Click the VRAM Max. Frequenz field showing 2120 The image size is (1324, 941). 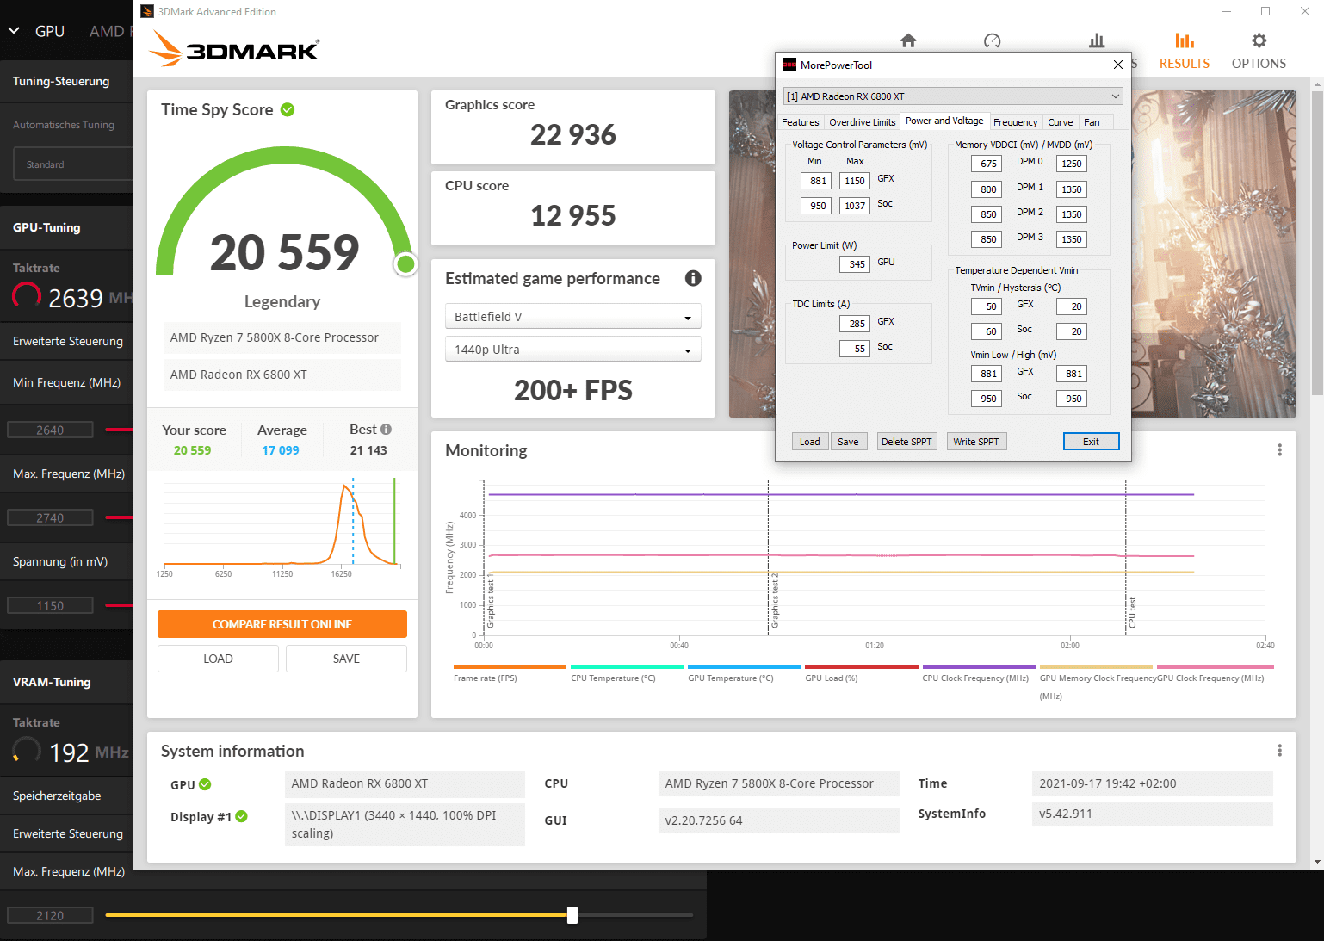pyautogui.click(x=50, y=915)
